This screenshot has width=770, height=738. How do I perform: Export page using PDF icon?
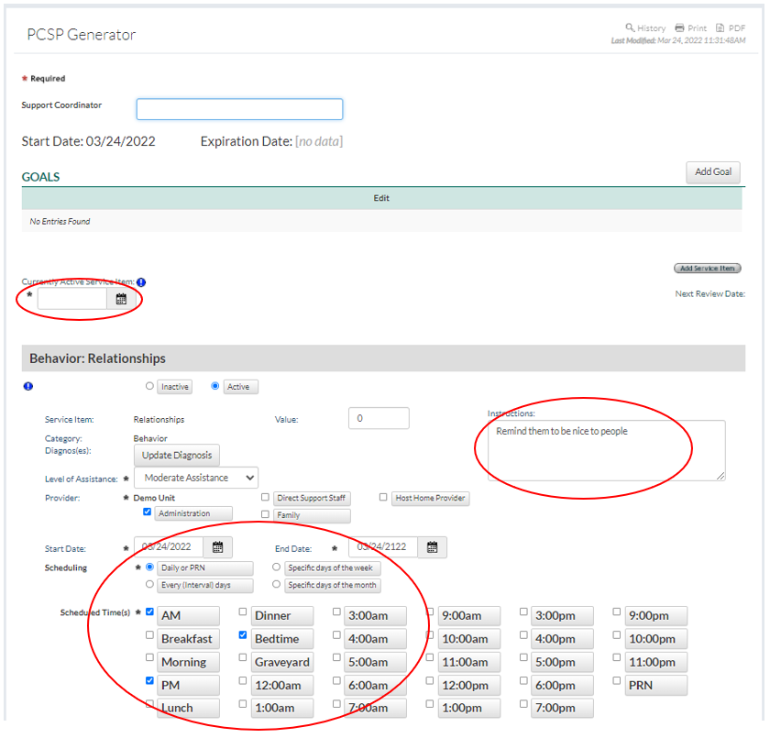click(720, 28)
